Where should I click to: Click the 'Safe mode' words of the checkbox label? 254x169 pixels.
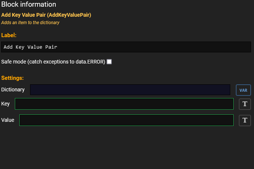click(x=14, y=62)
